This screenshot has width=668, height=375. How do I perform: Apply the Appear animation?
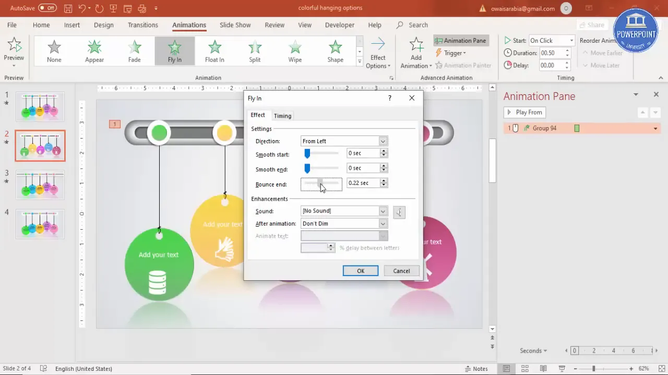94,51
